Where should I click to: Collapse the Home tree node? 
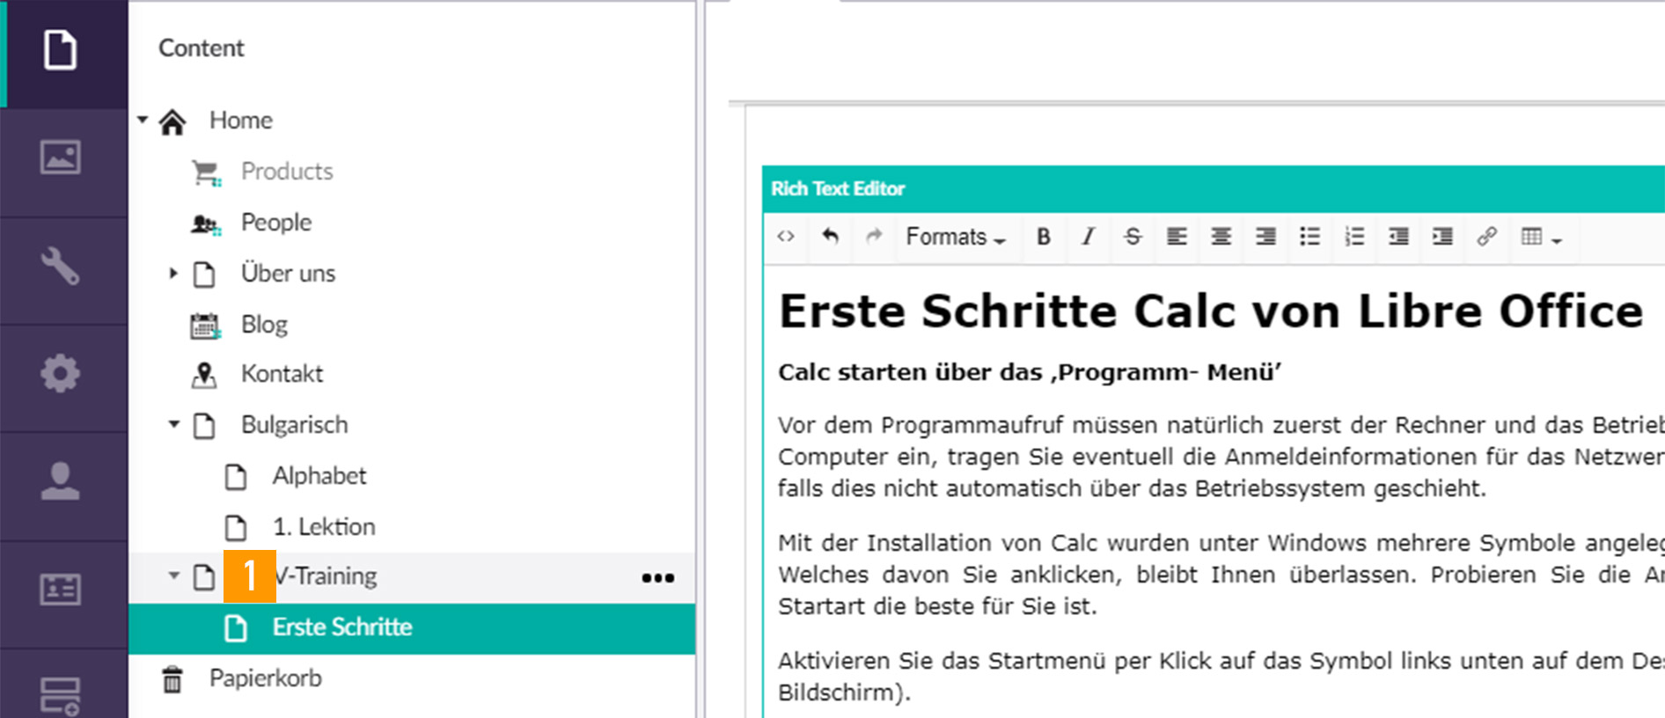click(143, 120)
